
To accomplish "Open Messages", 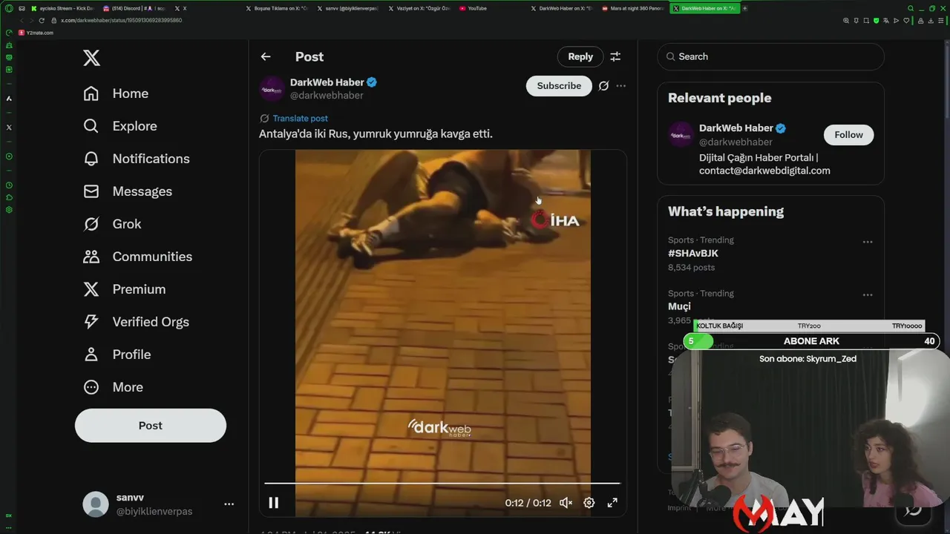I will click(128, 191).
